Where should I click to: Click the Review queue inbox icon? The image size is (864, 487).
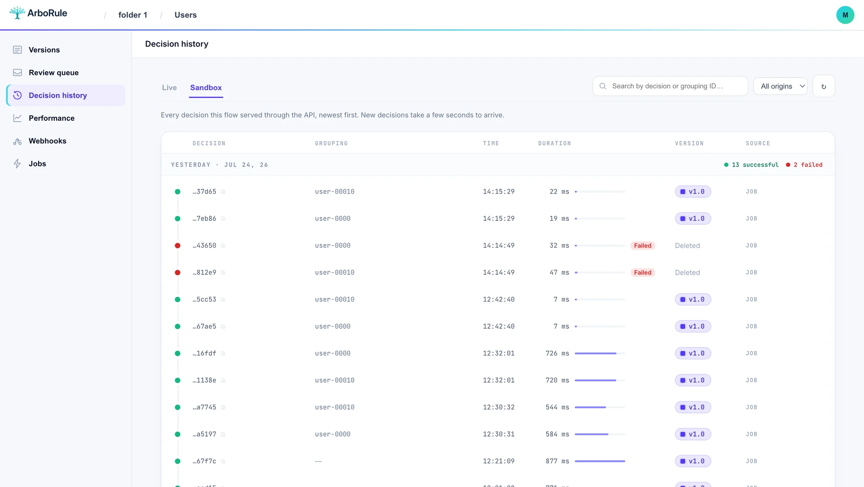click(x=17, y=72)
